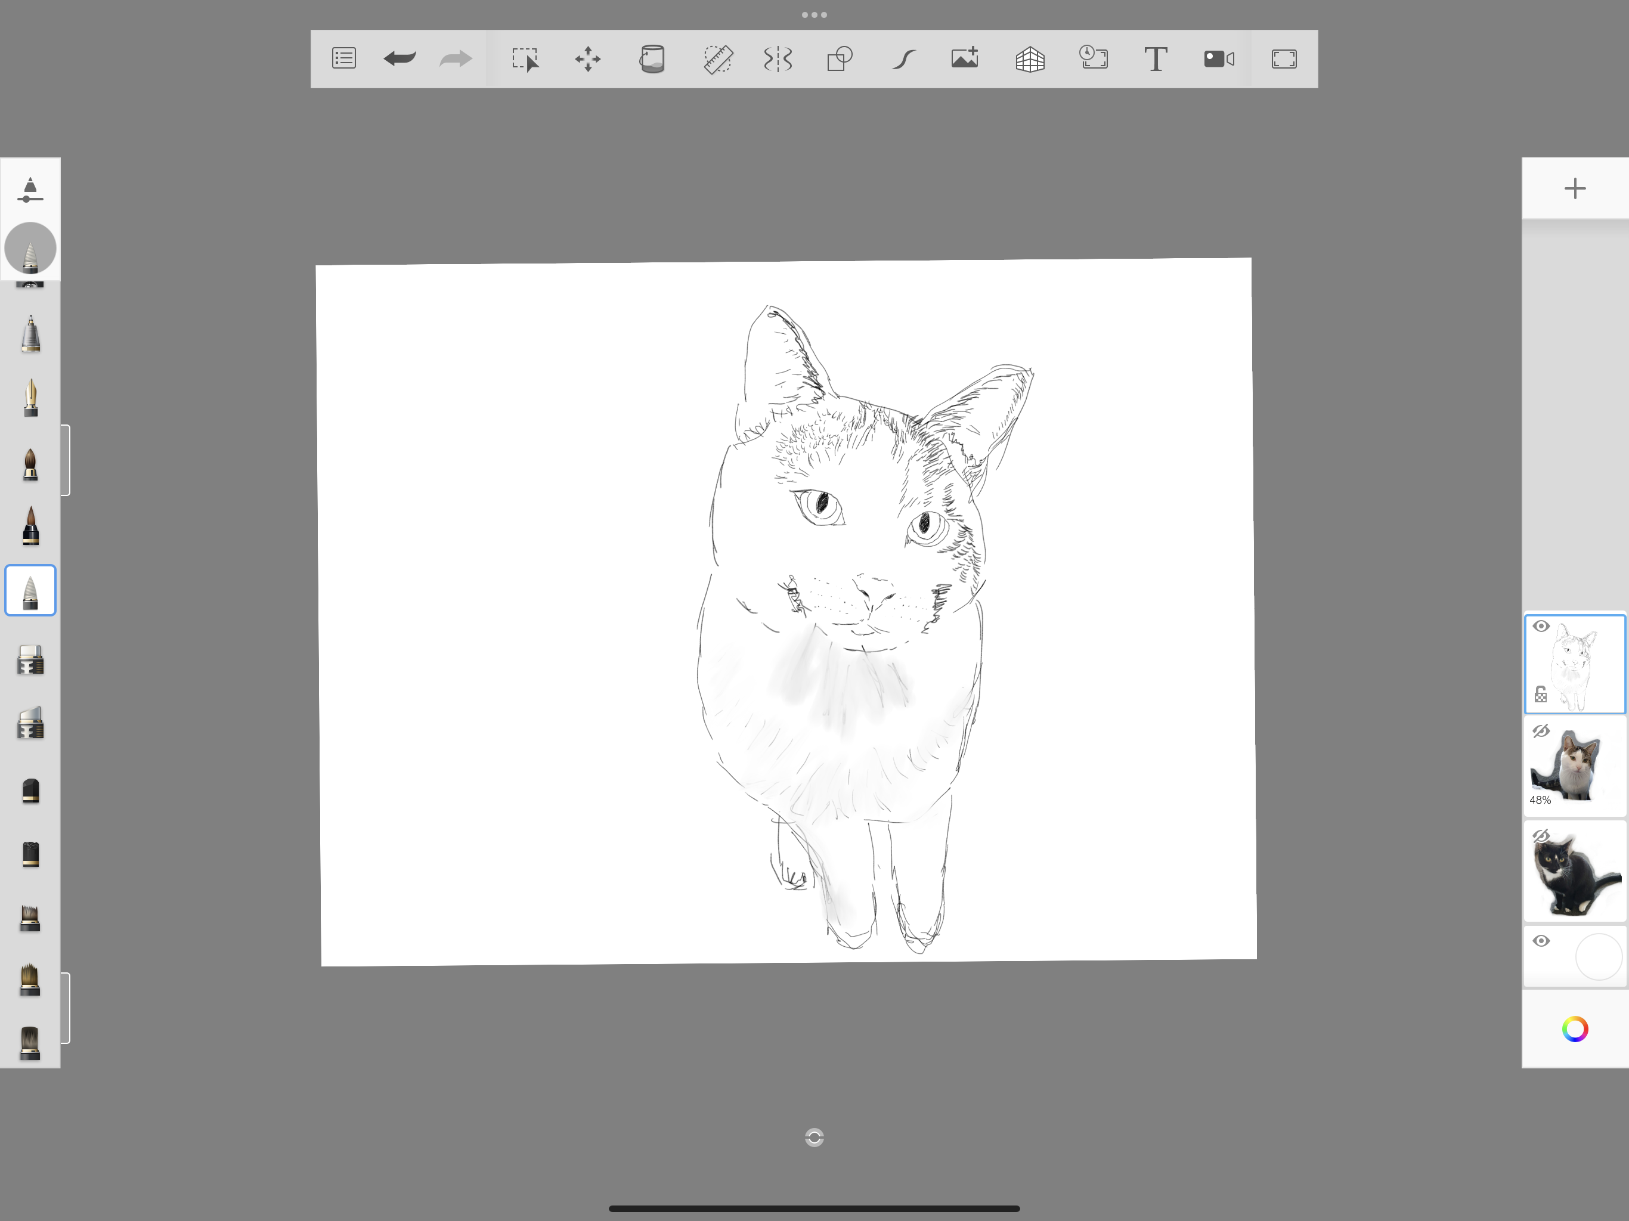Select the Fill bucket tool
The width and height of the screenshot is (1629, 1221).
coord(652,59)
